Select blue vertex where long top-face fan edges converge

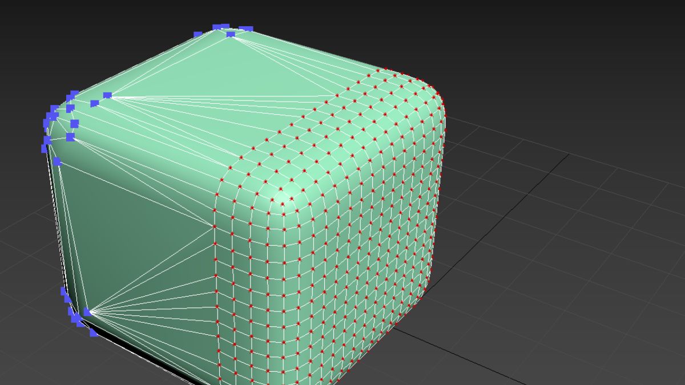pyautogui.click(x=107, y=95)
